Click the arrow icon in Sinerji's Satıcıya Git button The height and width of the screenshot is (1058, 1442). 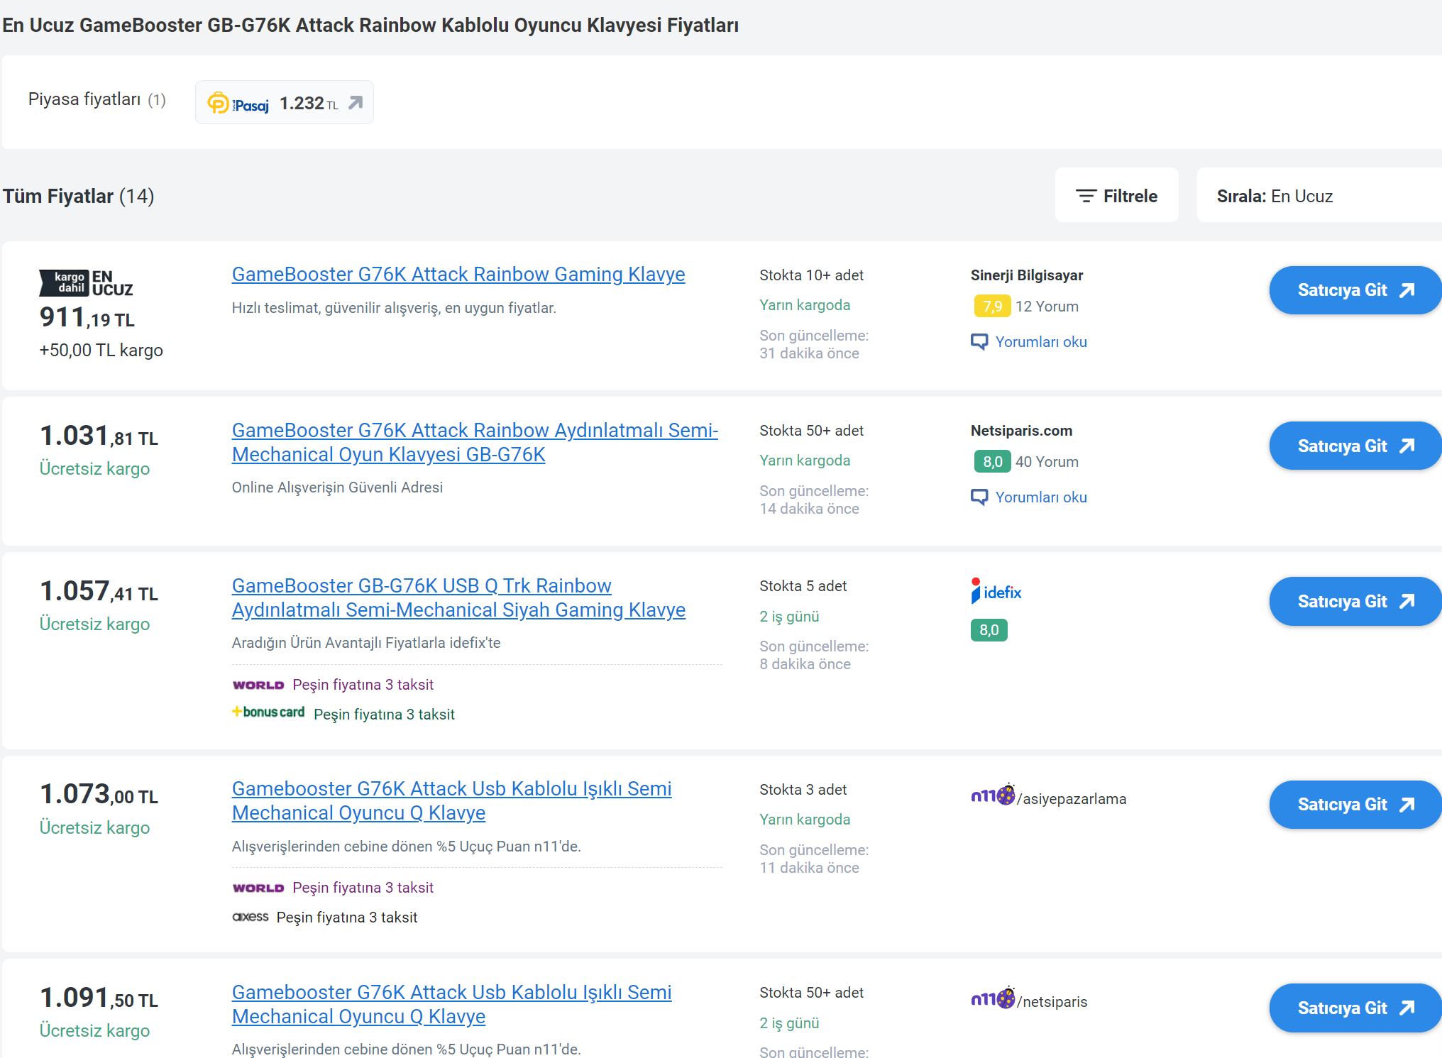pos(1407,290)
